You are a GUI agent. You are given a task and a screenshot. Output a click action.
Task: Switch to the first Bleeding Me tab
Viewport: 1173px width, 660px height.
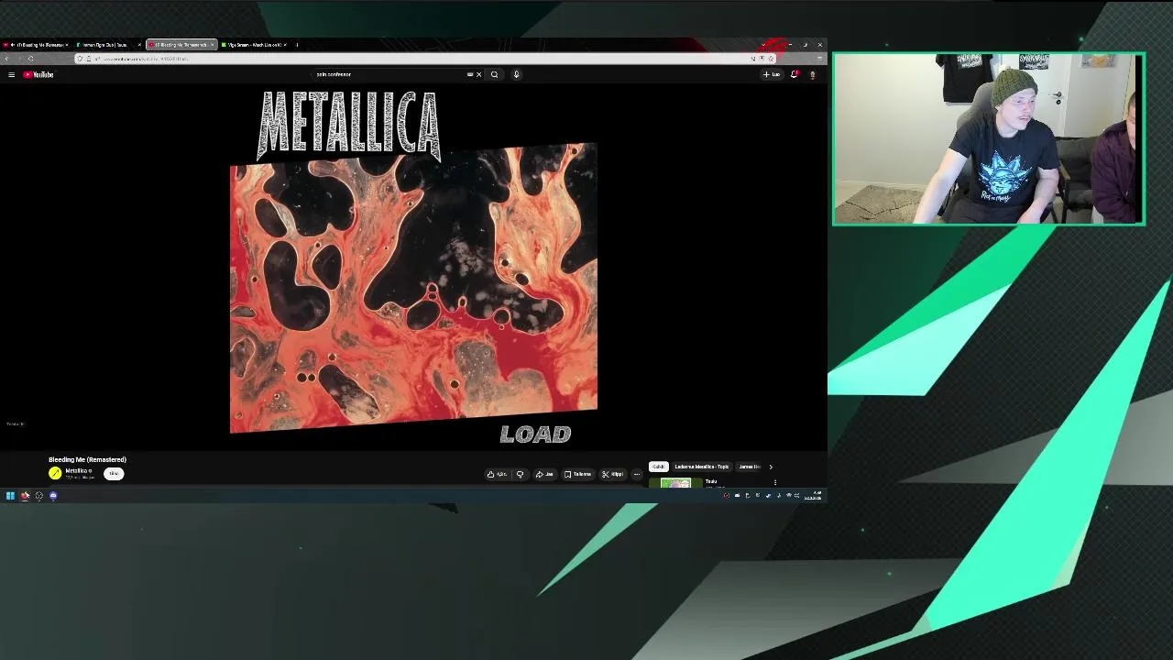click(37, 45)
